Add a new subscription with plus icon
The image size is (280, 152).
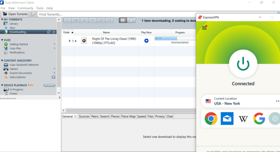coord(54,77)
